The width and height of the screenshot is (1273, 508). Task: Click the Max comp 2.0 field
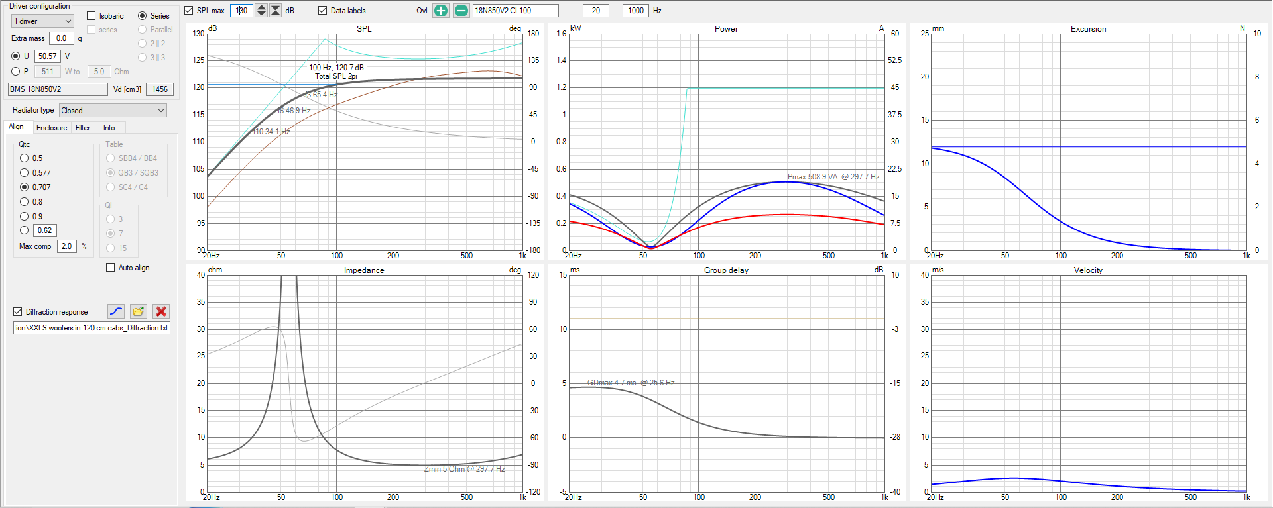pyautogui.click(x=67, y=246)
